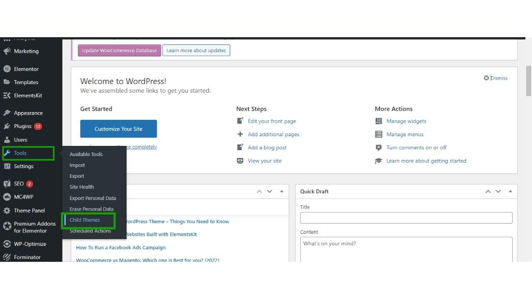
Task: Click Customize Your Site button
Action: [x=118, y=129]
